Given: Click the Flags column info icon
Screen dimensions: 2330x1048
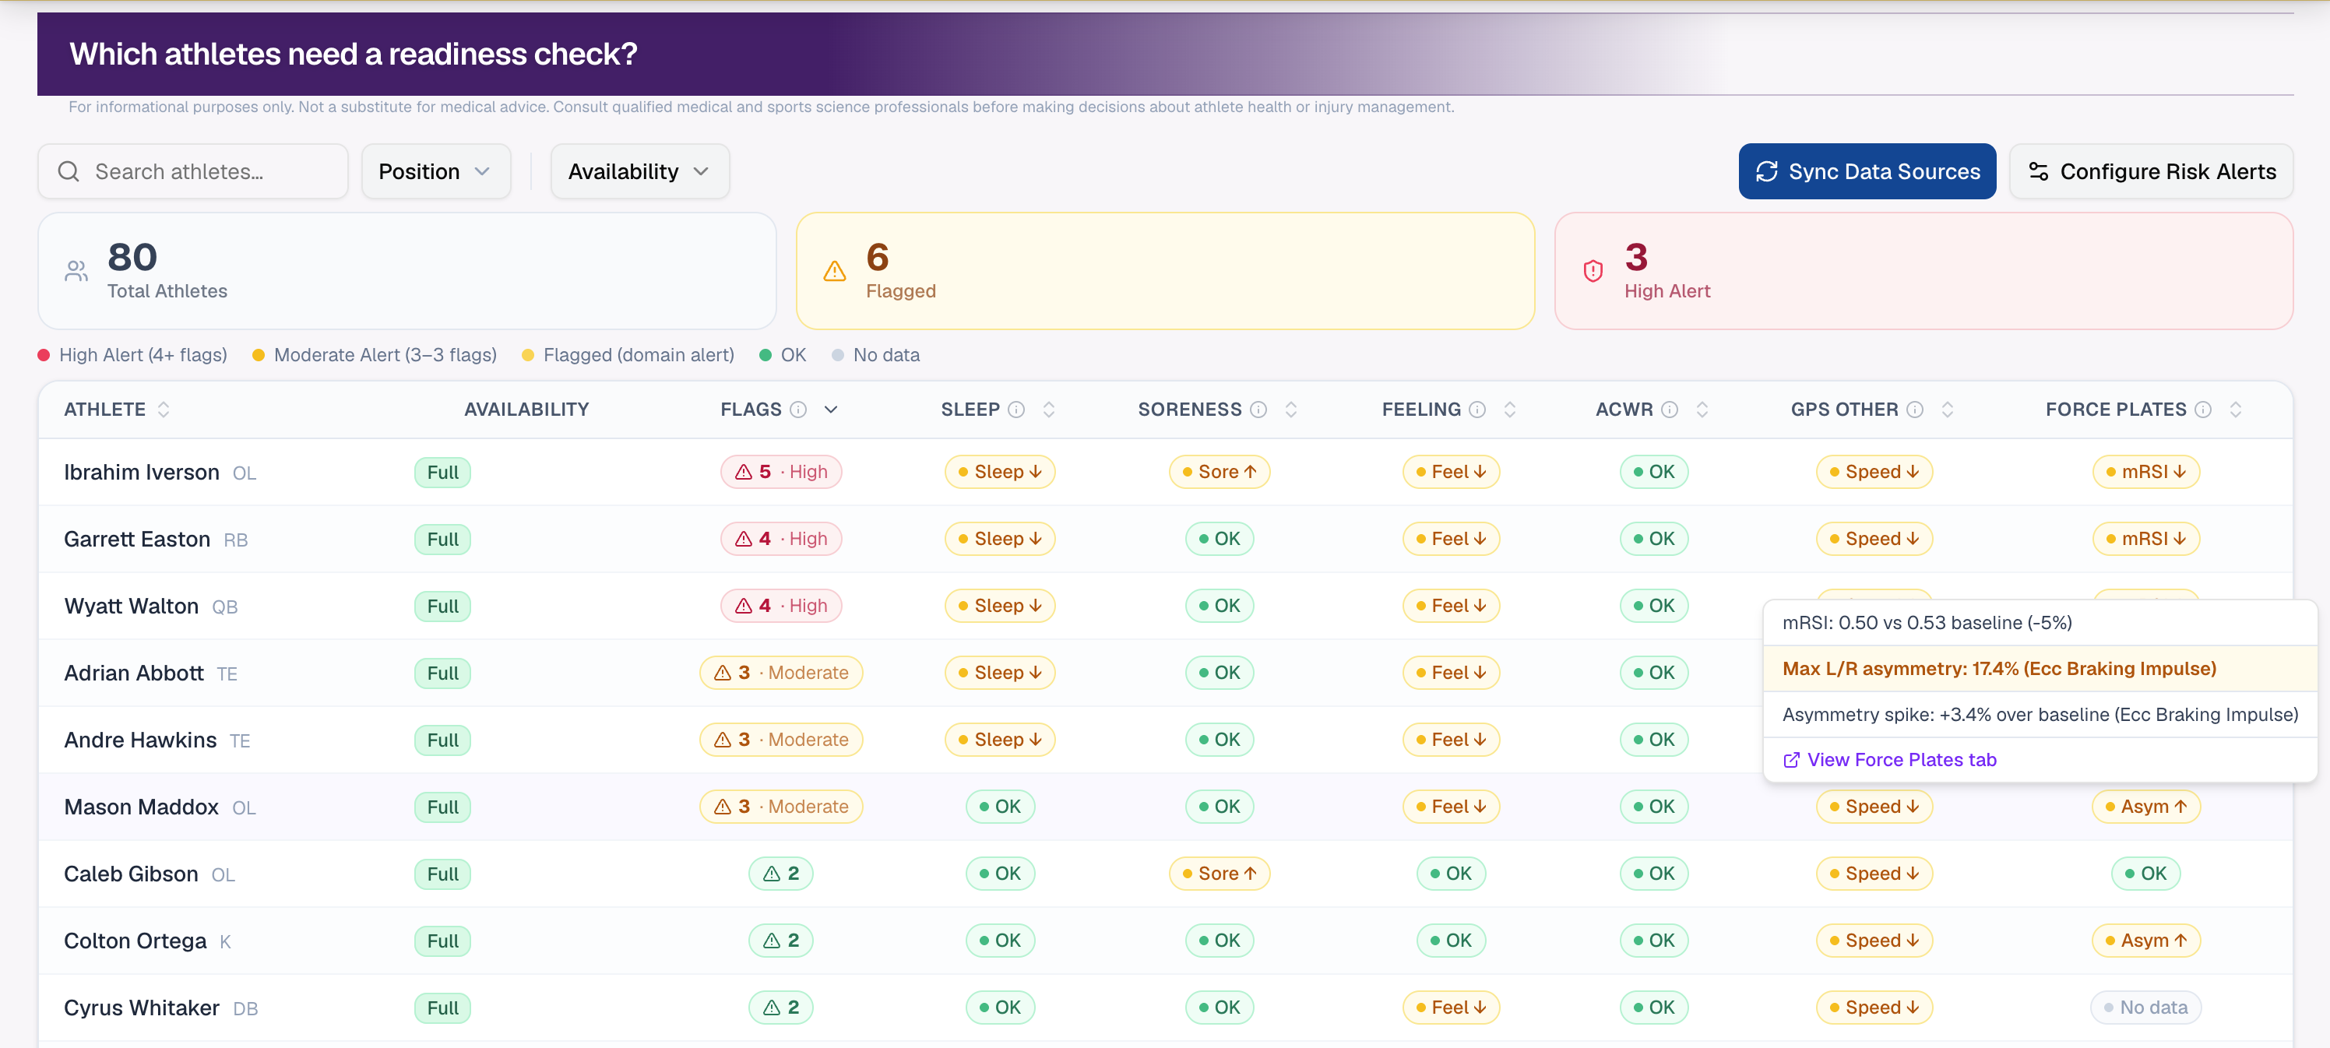Looking at the screenshot, I should tap(797, 410).
